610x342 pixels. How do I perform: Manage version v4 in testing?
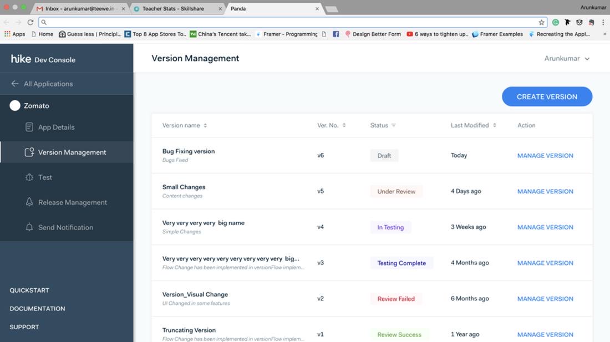click(545, 227)
